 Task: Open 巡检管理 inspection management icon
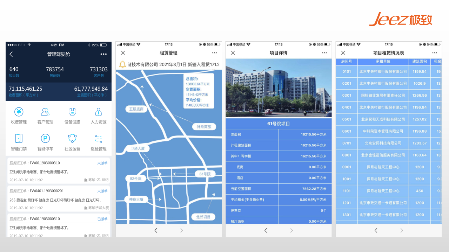coord(99,139)
